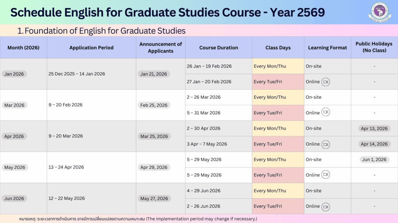
Task: Click the Application Period column header
Action: point(91,48)
